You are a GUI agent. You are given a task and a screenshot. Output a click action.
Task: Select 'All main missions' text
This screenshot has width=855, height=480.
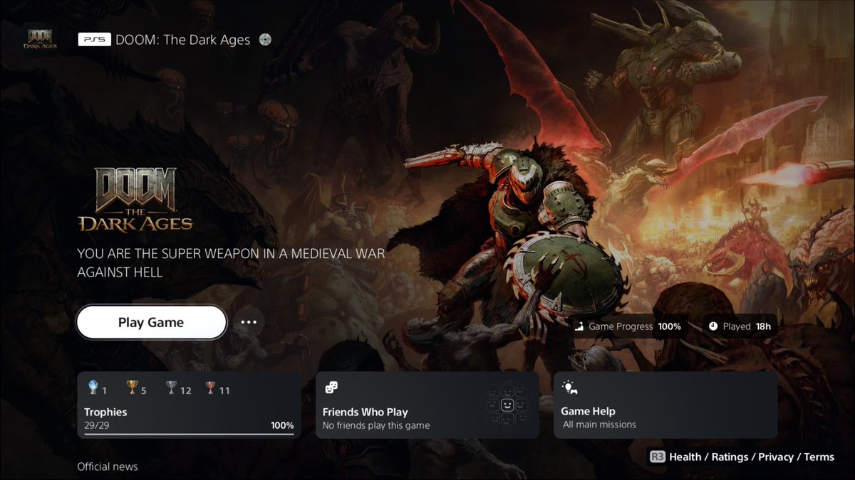pos(599,425)
